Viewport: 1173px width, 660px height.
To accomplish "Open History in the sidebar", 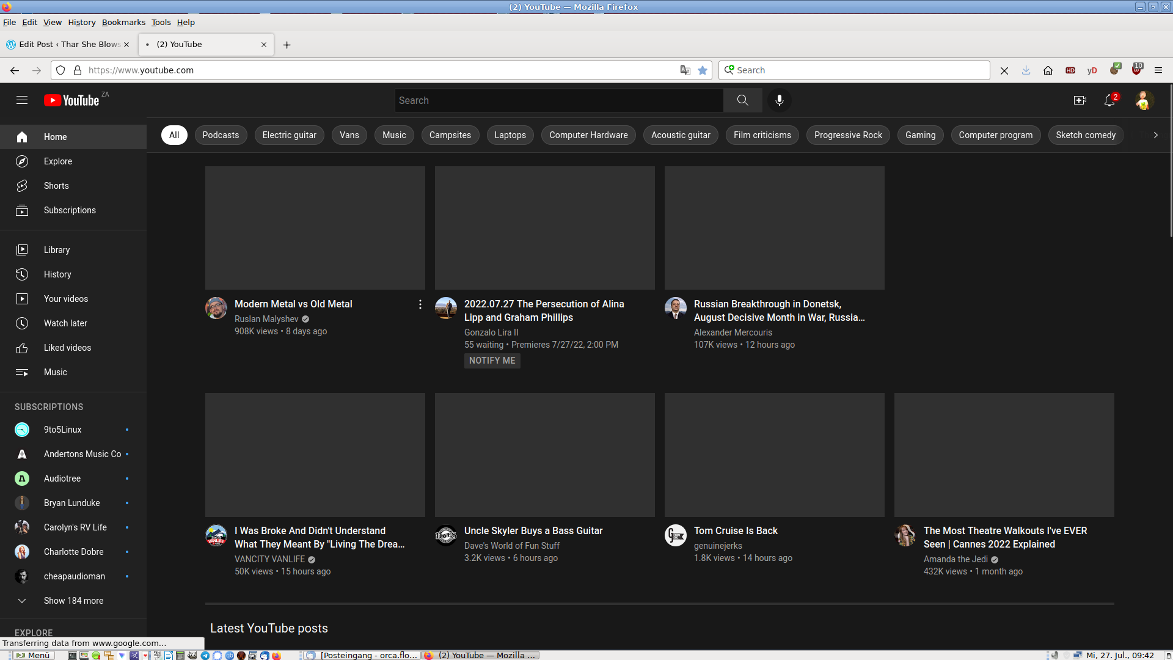I will point(73,274).
